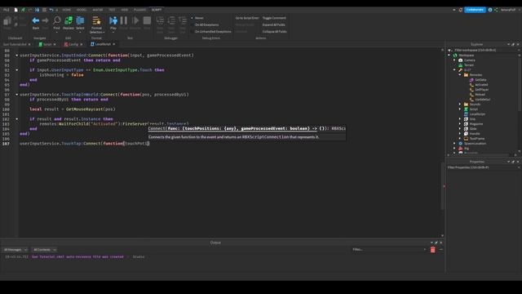This screenshot has width=522, height=294.
Task: Click the Pause test icon
Action: [x=124, y=20]
